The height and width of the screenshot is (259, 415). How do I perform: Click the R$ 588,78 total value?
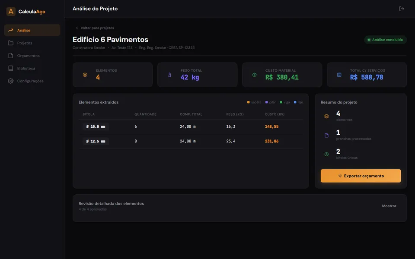[x=367, y=77]
